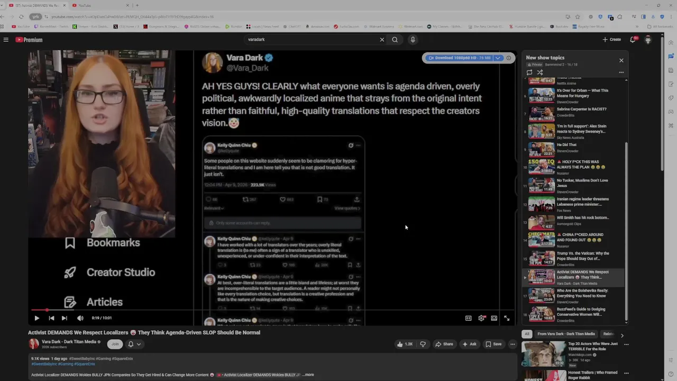
Task: Play the paused video
Action: (36, 318)
